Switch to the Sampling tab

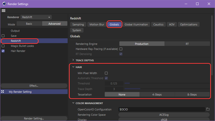78,24
